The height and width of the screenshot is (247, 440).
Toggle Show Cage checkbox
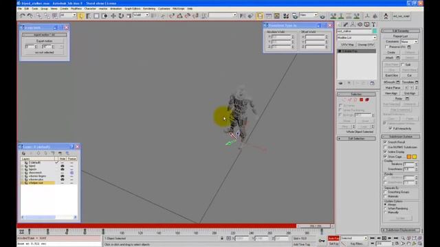(385, 156)
